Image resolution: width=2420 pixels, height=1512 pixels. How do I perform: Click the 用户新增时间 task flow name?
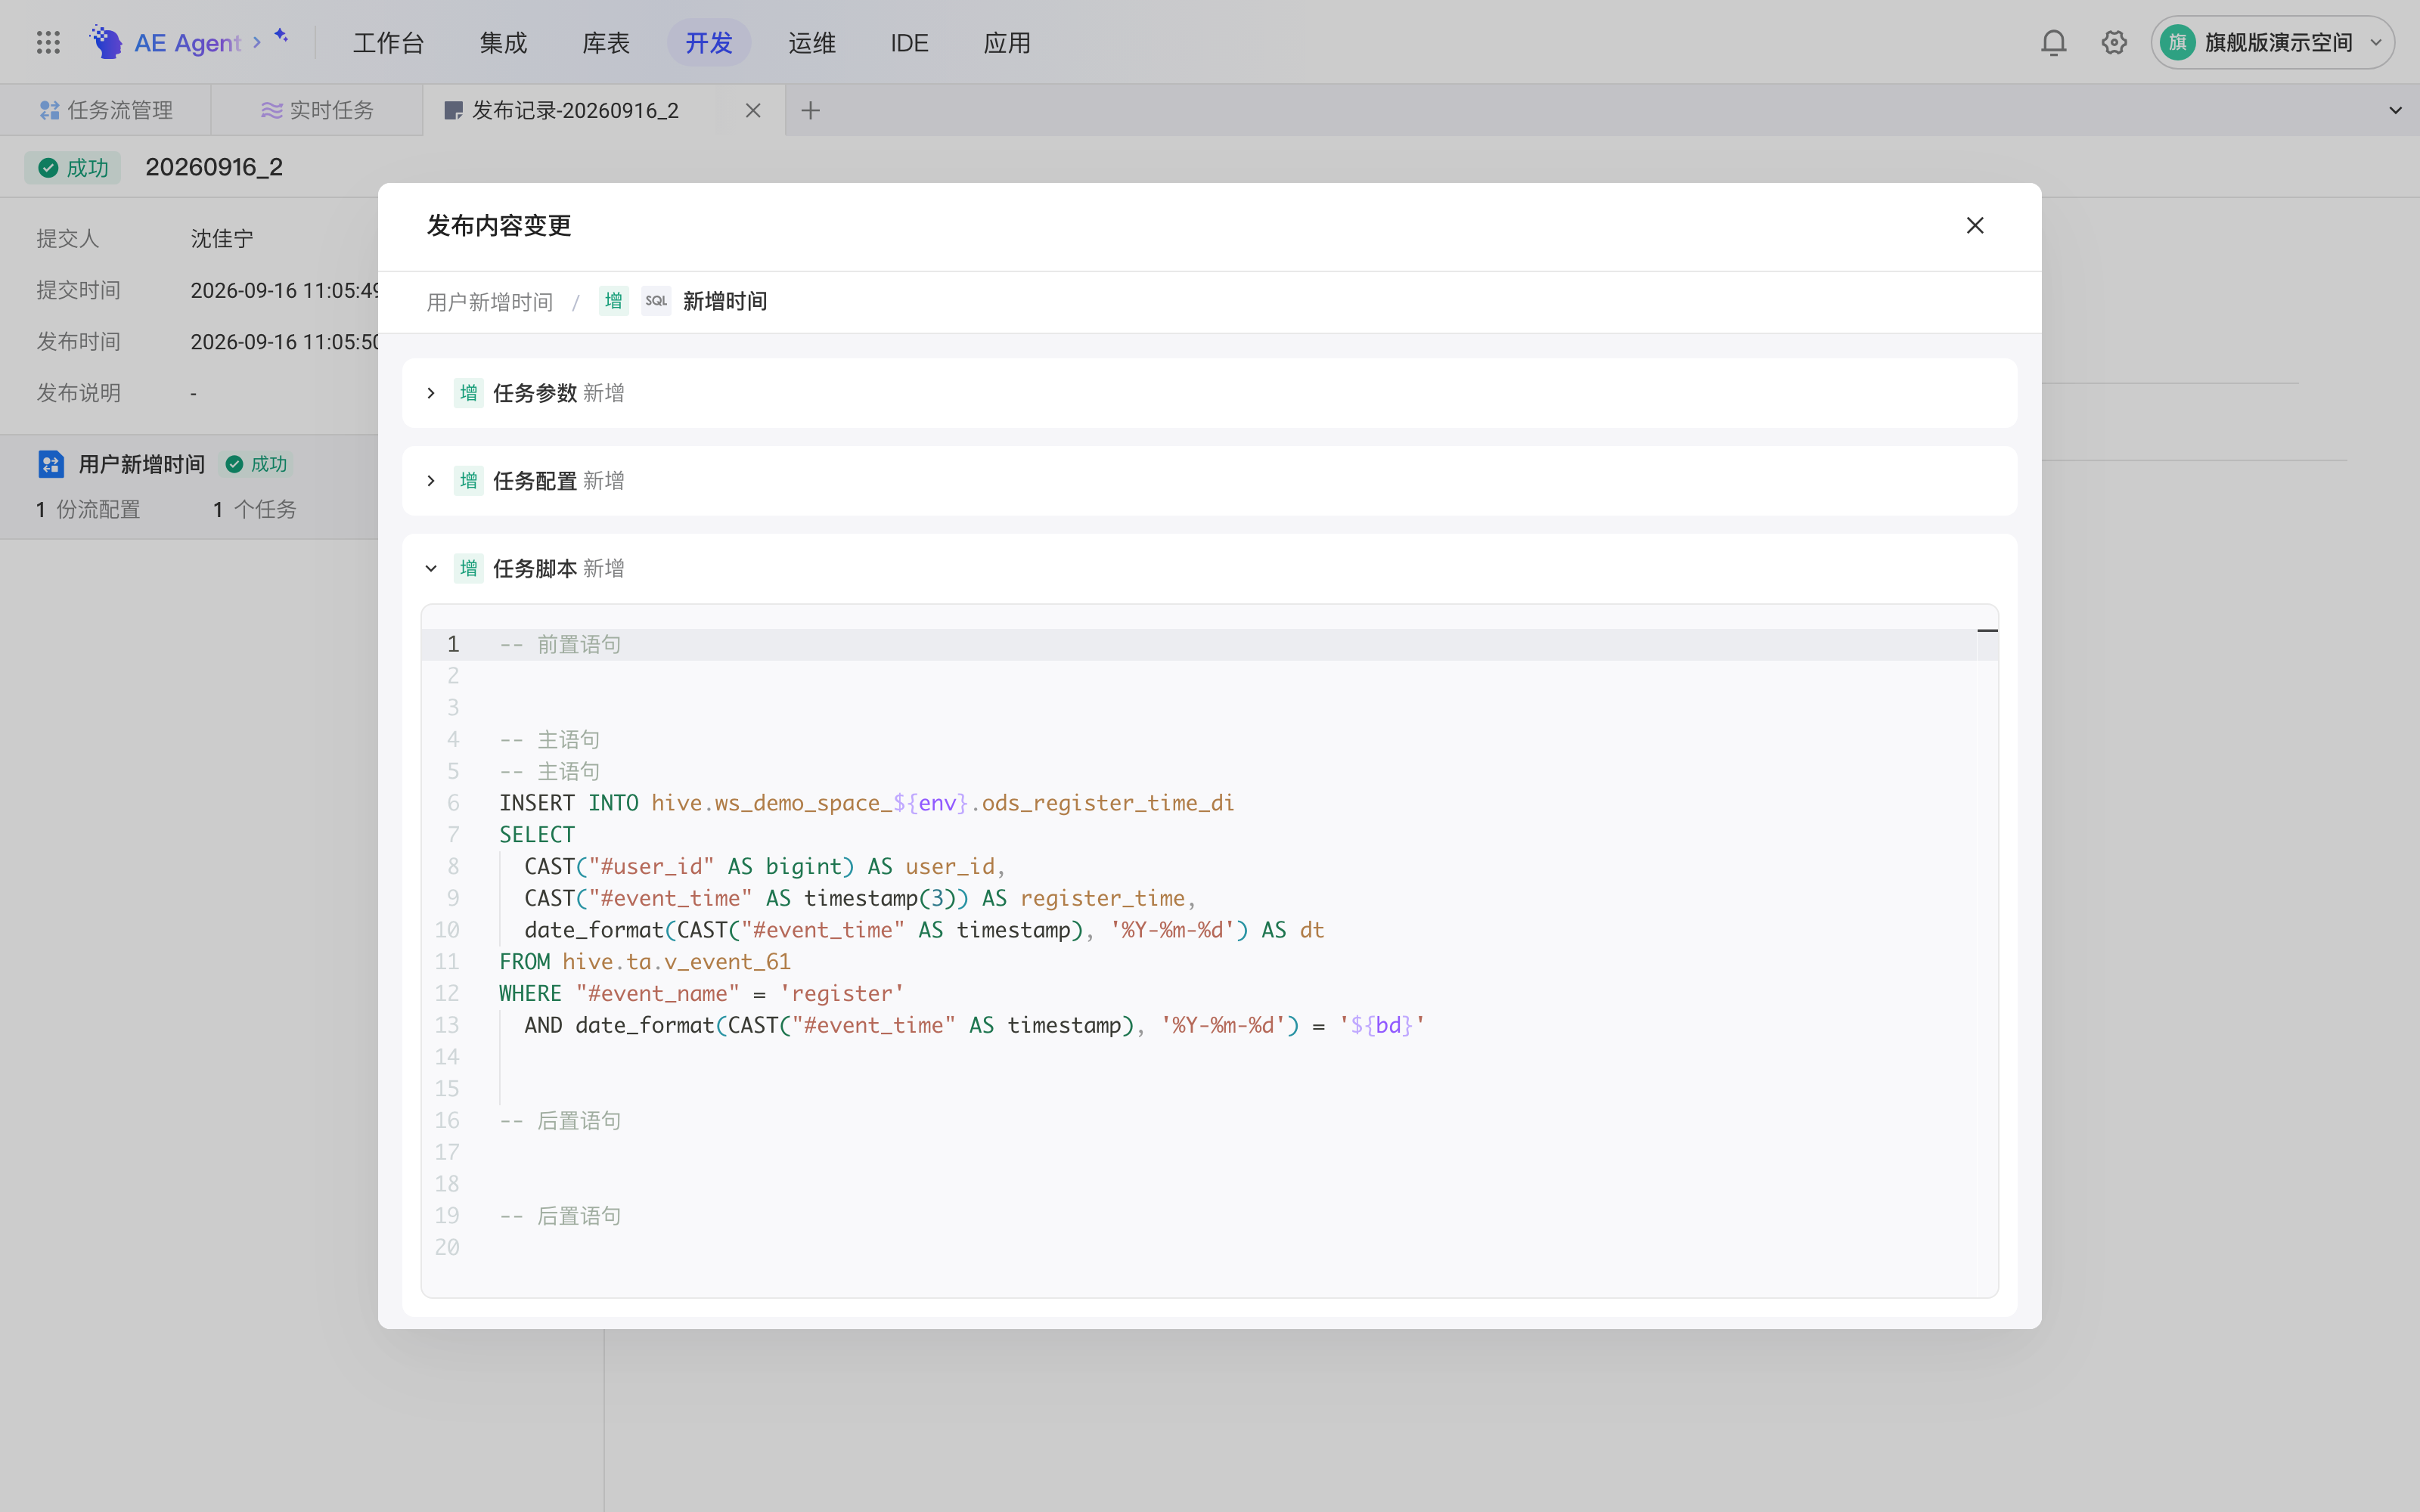(142, 464)
